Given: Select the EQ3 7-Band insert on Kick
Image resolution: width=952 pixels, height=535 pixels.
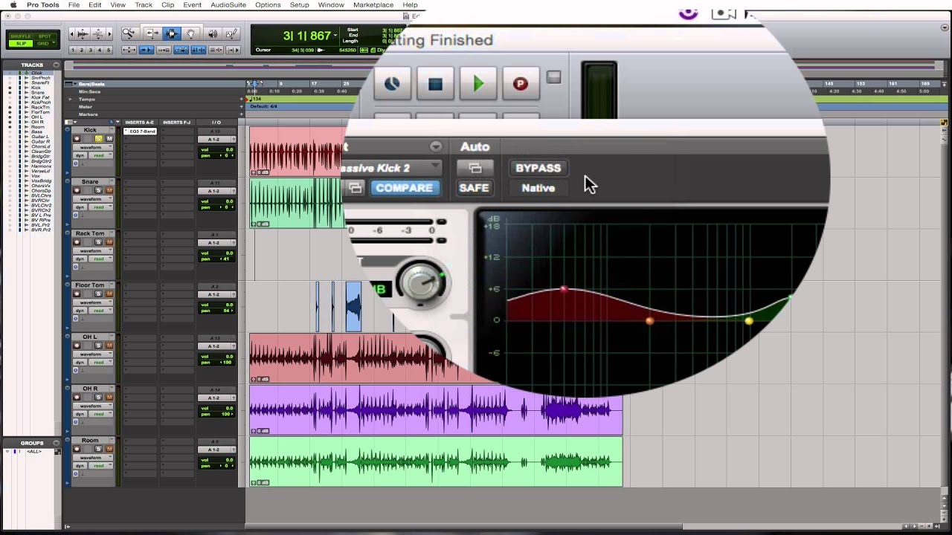Looking at the screenshot, I should click(x=140, y=132).
